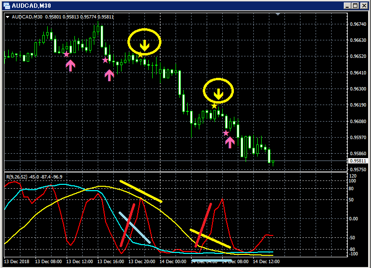371x268 pixels.
Task: Click the 0.96080 price axis label
Action: 358,121
